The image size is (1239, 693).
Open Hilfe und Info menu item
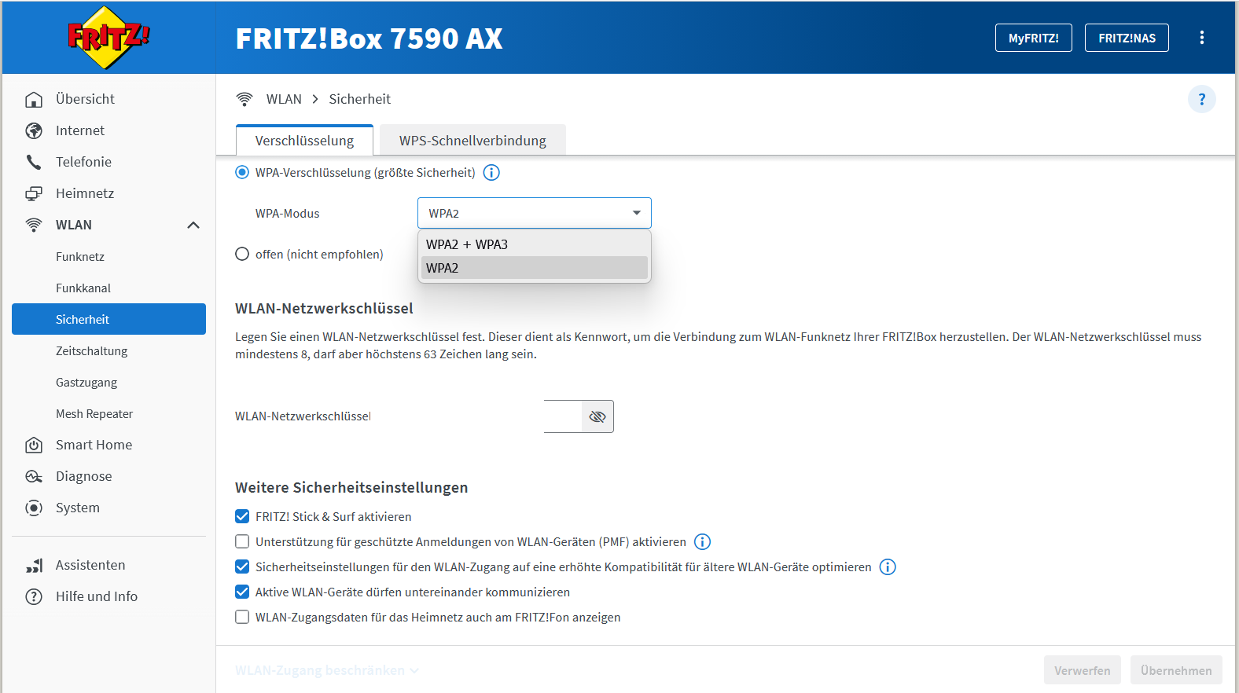[108, 596]
